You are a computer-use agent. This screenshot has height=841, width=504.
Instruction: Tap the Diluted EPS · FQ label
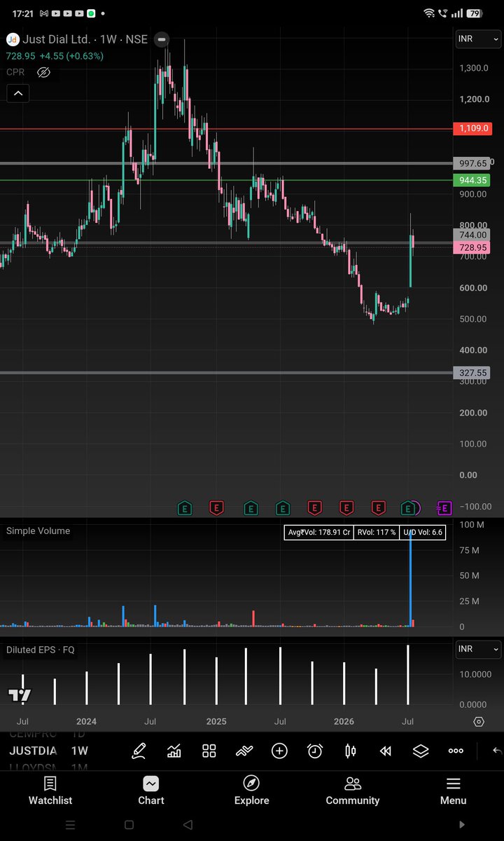click(41, 650)
